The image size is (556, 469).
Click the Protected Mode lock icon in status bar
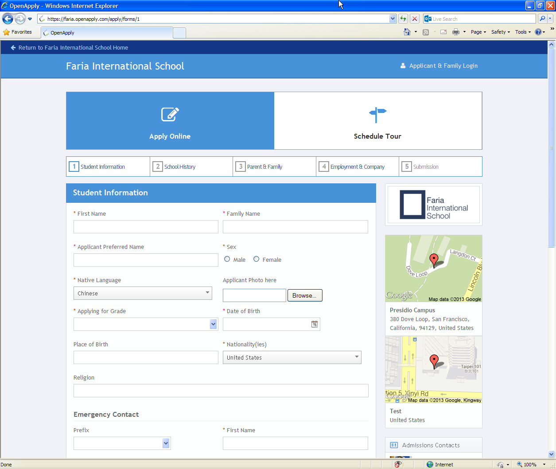[x=500, y=465]
